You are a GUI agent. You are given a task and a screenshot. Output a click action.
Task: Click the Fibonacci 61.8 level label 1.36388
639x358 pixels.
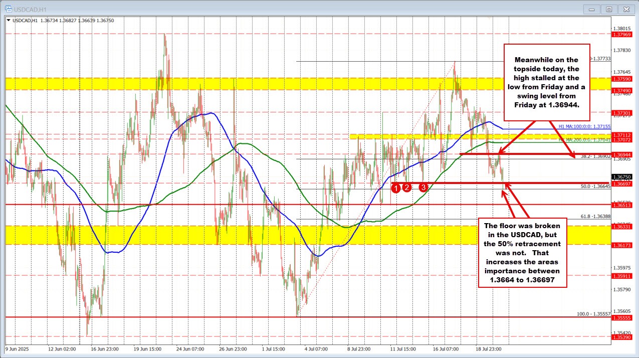click(595, 216)
